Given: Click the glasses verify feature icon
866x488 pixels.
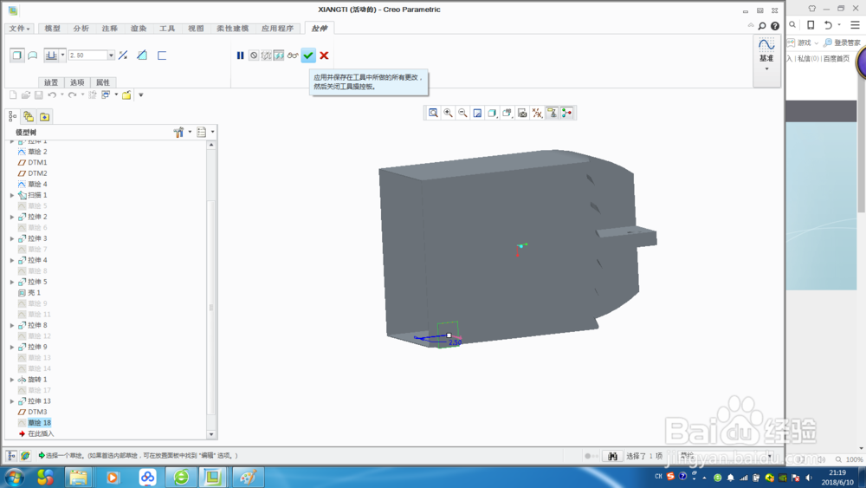Looking at the screenshot, I should (293, 55).
